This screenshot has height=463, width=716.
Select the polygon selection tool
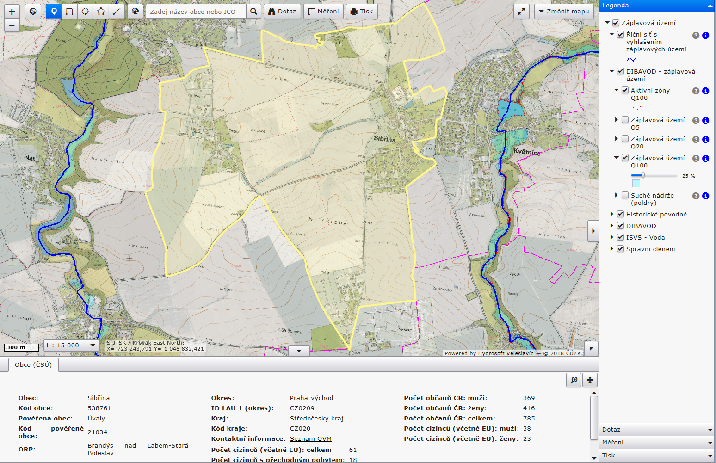pyautogui.click(x=101, y=11)
